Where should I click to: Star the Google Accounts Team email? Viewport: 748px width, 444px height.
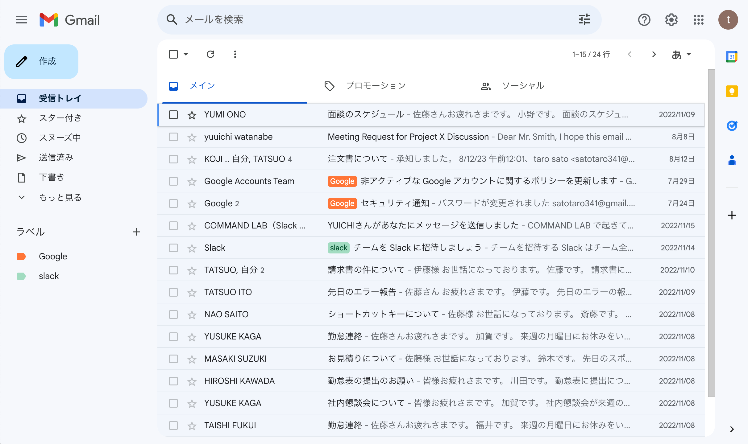point(192,182)
